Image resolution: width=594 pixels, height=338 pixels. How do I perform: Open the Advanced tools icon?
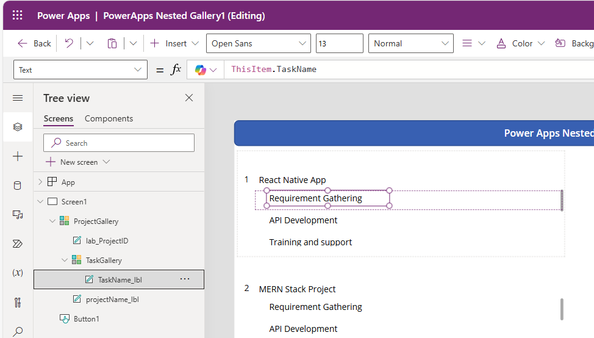click(x=18, y=303)
